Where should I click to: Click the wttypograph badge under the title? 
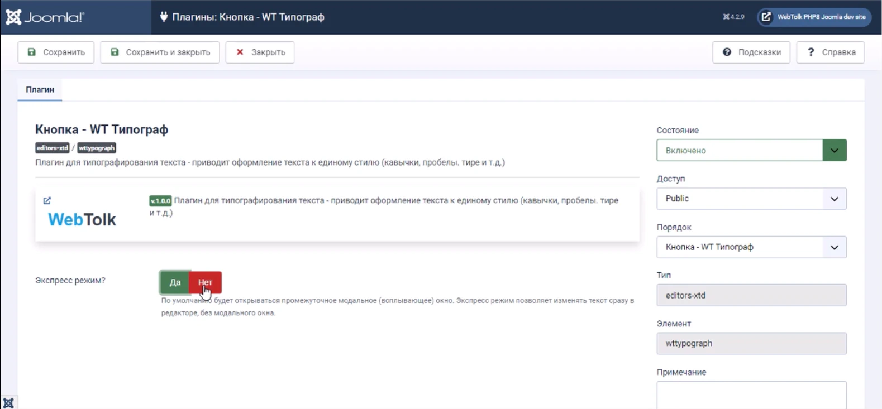pos(97,148)
